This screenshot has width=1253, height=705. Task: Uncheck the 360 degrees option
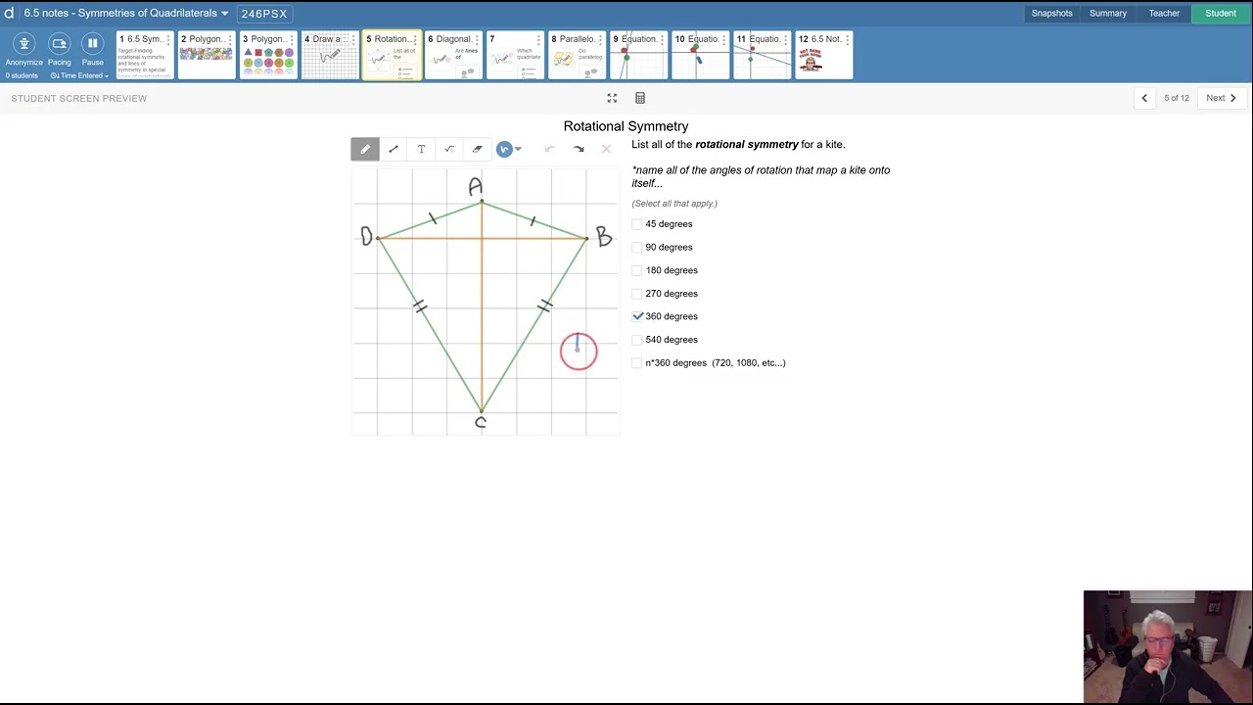[637, 316]
